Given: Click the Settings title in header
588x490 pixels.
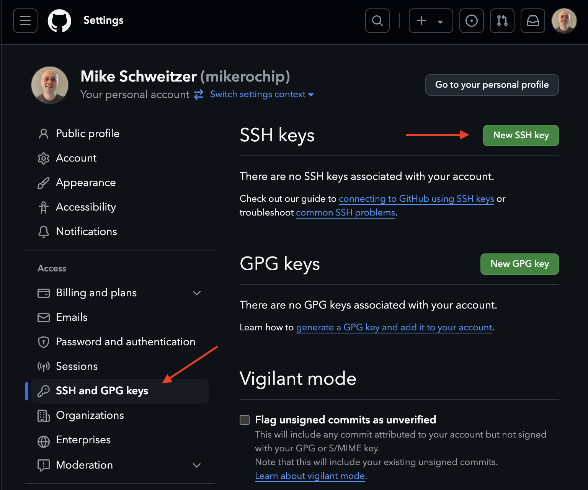Looking at the screenshot, I should coord(103,20).
